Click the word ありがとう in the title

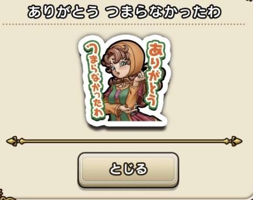coord(63,13)
